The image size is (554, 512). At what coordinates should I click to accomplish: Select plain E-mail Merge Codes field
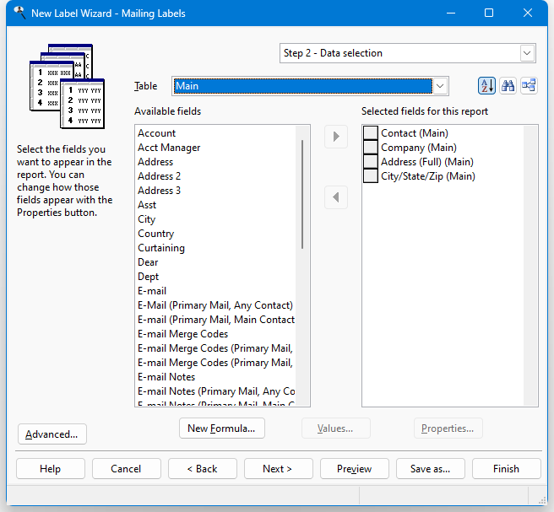[x=182, y=334]
